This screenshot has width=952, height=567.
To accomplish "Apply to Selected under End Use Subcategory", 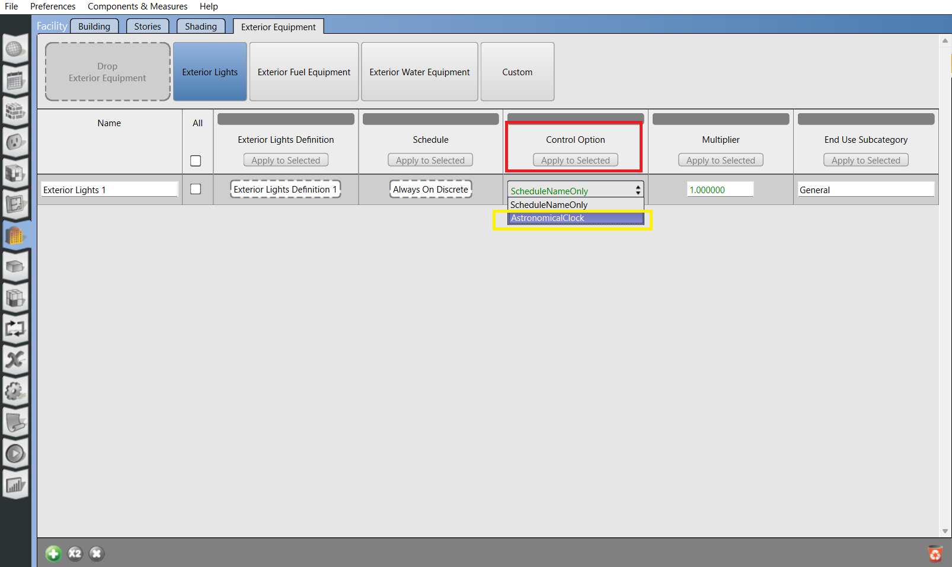I will tap(866, 160).
